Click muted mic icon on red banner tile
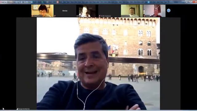The height and width of the screenshot is (111, 197). (x=144, y=16)
